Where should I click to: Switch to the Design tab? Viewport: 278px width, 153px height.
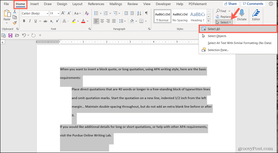click(x=62, y=4)
